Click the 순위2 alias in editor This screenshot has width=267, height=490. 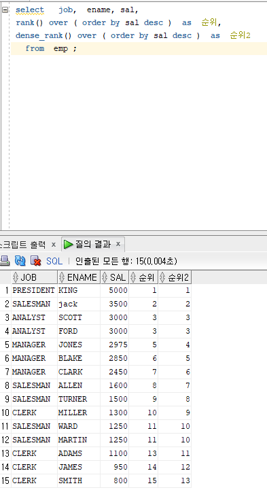[x=240, y=35]
